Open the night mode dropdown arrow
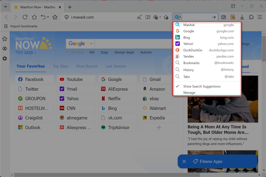 pos(160,17)
